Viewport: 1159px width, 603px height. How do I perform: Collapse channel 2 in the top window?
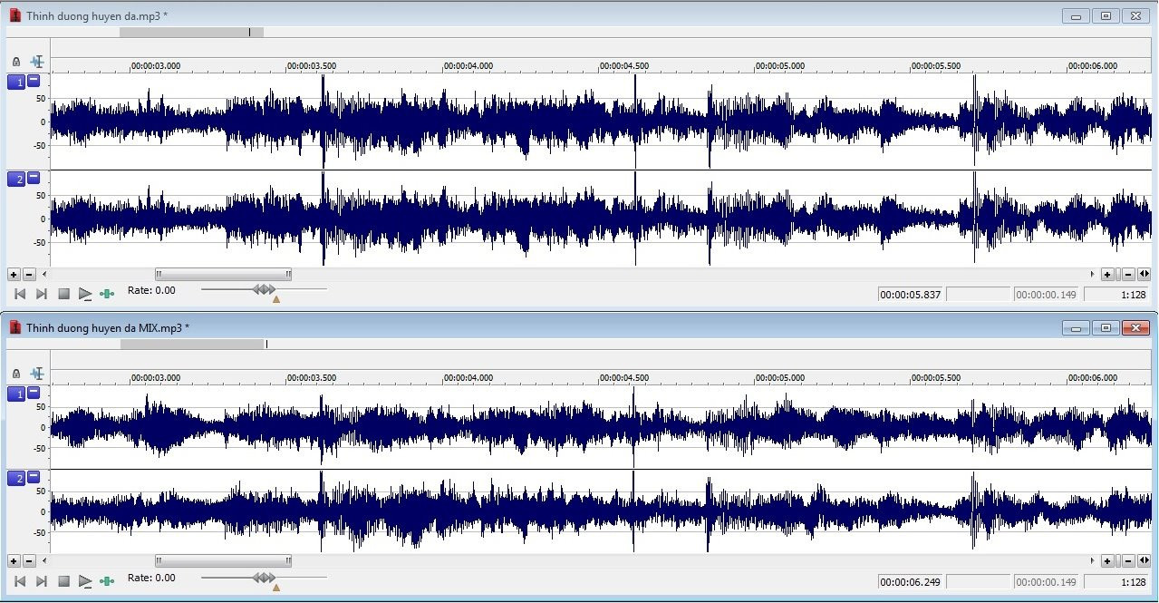(x=34, y=178)
